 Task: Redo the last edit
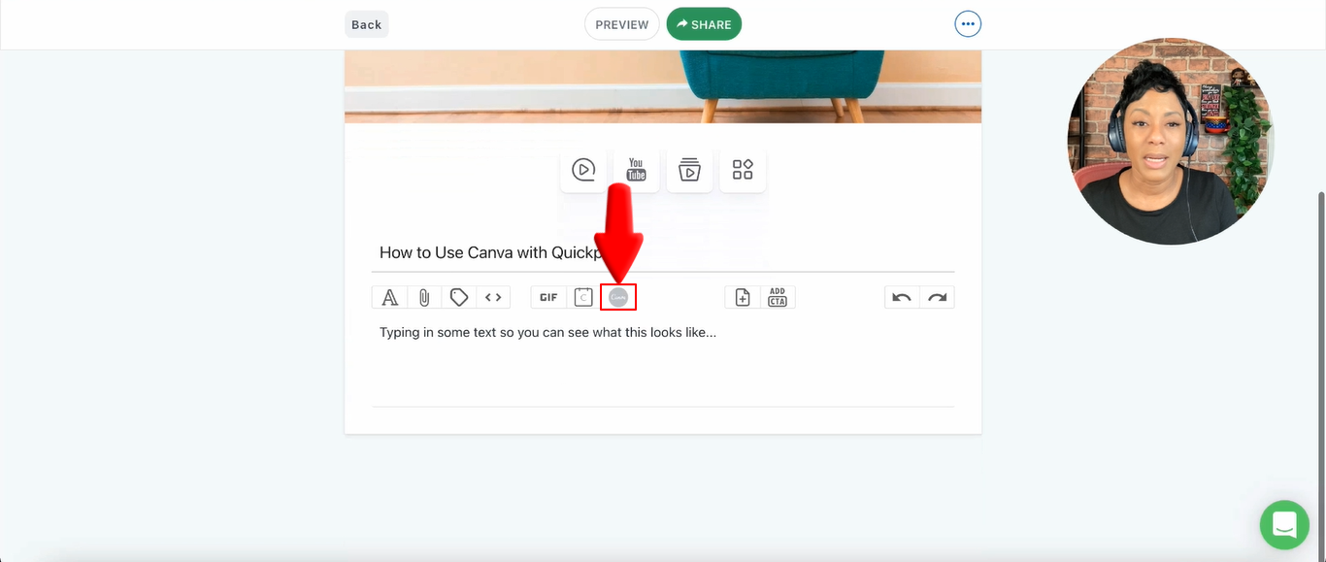tap(937, 298)
